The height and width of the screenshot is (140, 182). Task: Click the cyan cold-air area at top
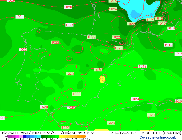click(139, 10)
